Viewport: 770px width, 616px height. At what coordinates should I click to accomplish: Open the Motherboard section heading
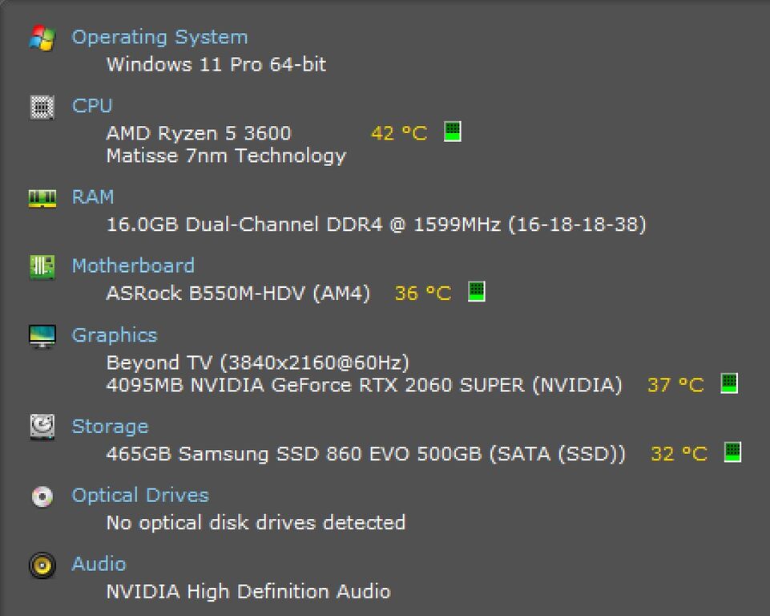[x=133, y=266]
